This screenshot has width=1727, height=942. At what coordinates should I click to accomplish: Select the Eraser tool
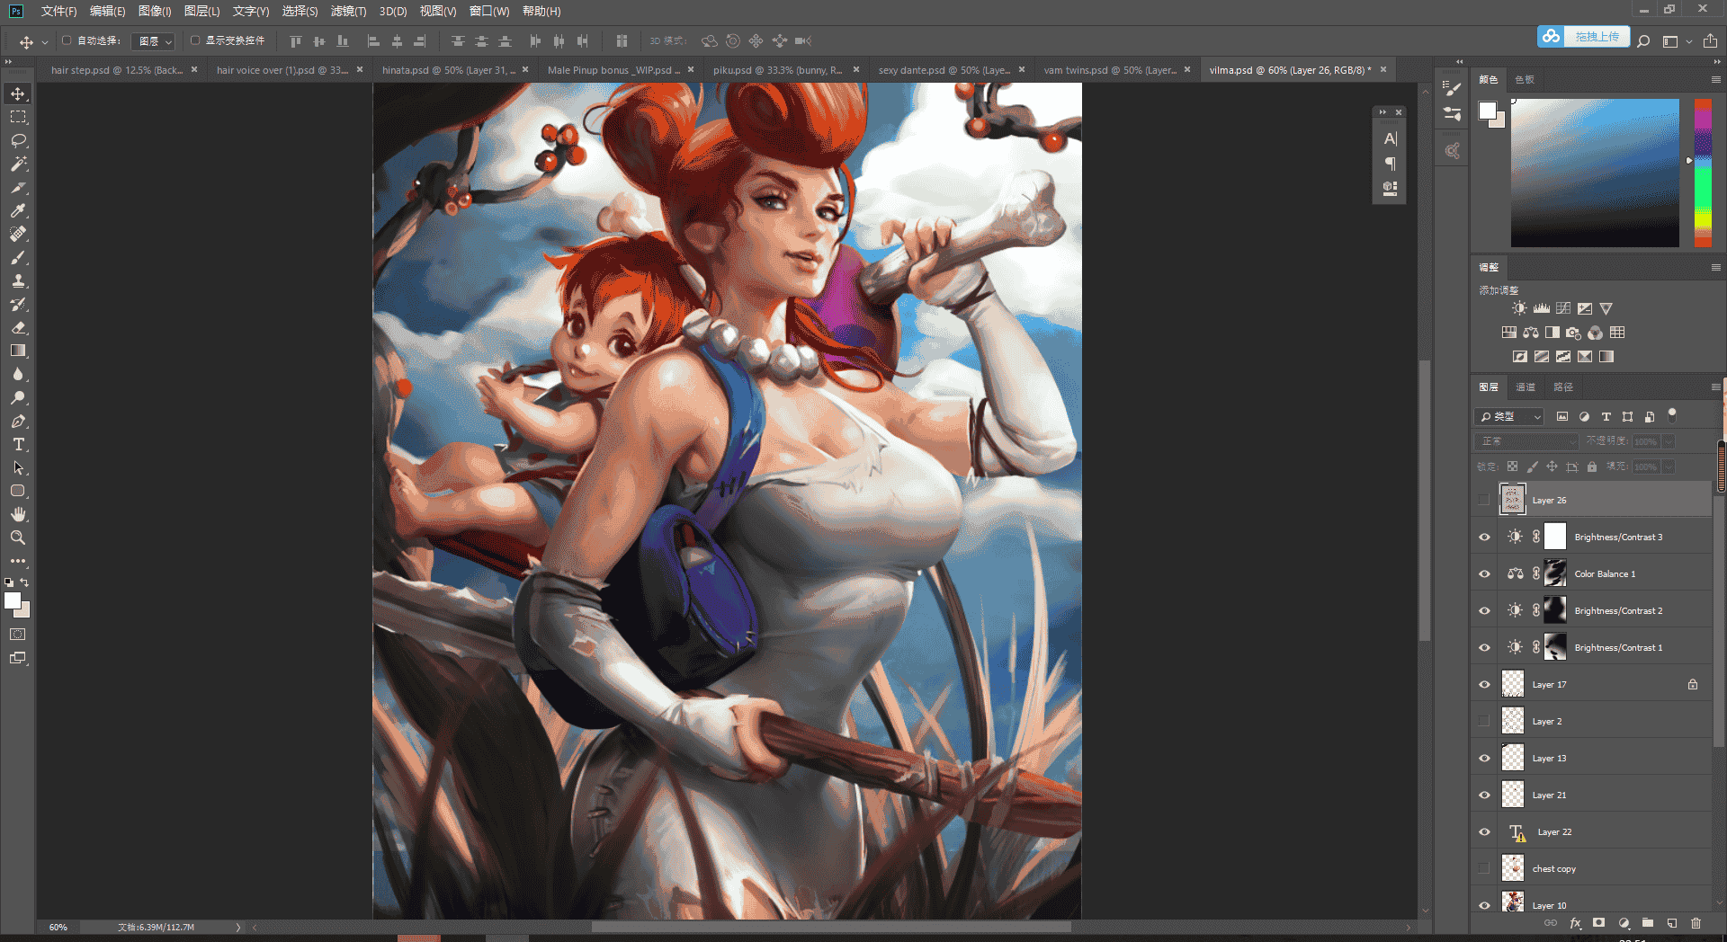pos(18,327)
